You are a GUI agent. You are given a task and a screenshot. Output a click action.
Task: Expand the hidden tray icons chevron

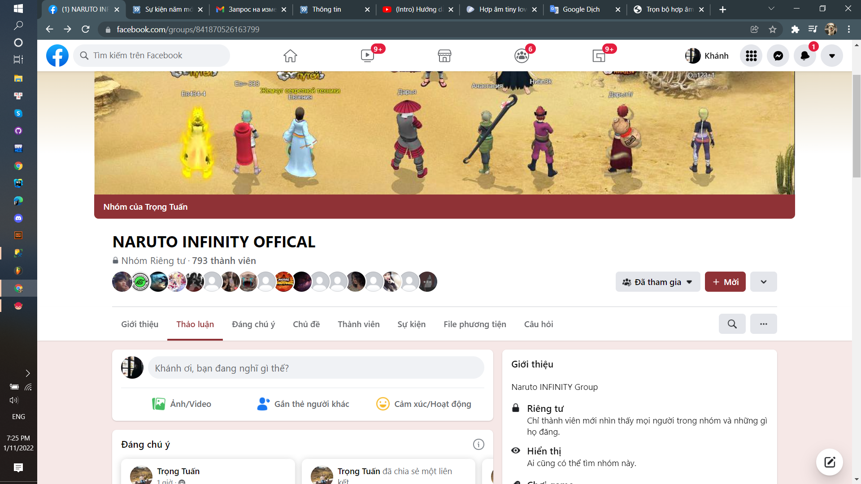tap(27, 373)
